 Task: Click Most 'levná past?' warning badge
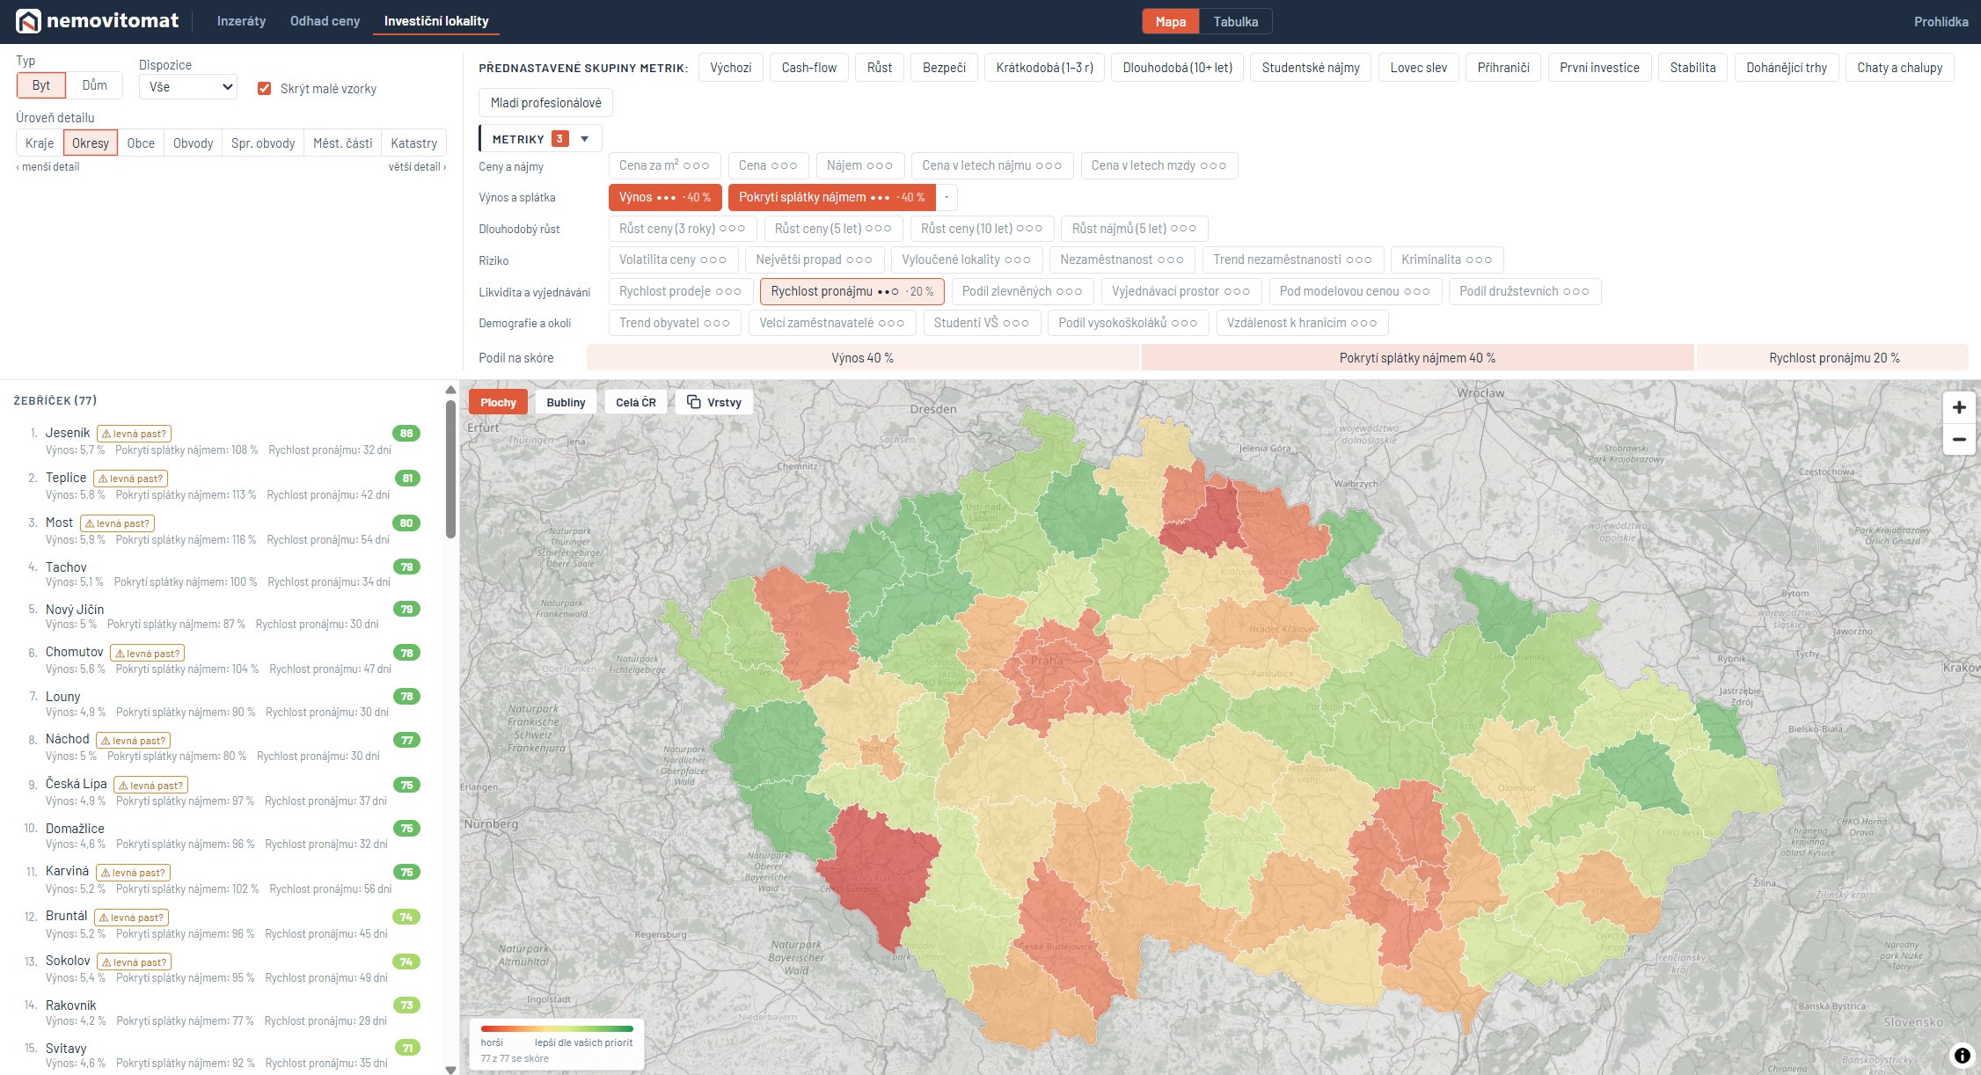tap(117, 523)
